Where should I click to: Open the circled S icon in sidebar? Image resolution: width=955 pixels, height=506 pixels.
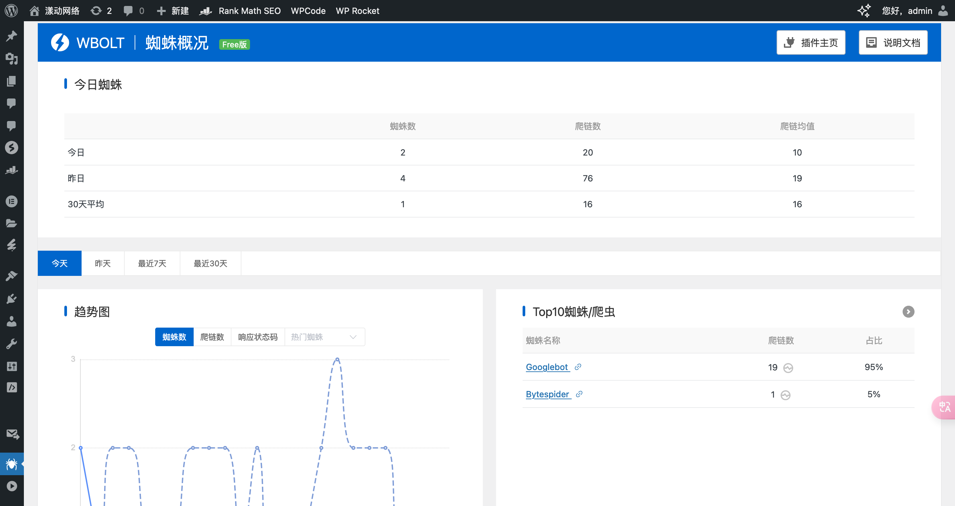click(12, 148)
